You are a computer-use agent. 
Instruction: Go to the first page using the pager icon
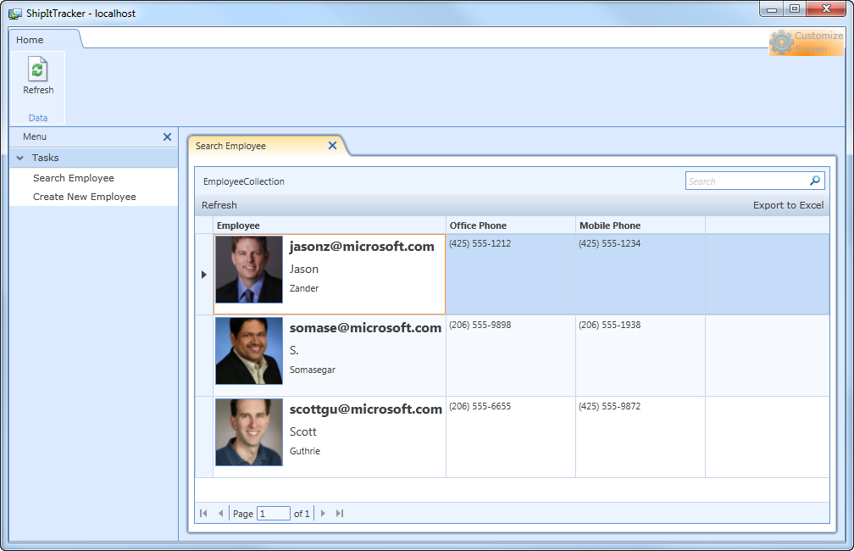click(x=203, y=513)
